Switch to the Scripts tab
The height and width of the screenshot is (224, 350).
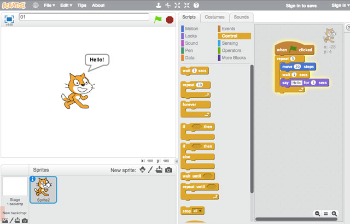click(189, 17)
